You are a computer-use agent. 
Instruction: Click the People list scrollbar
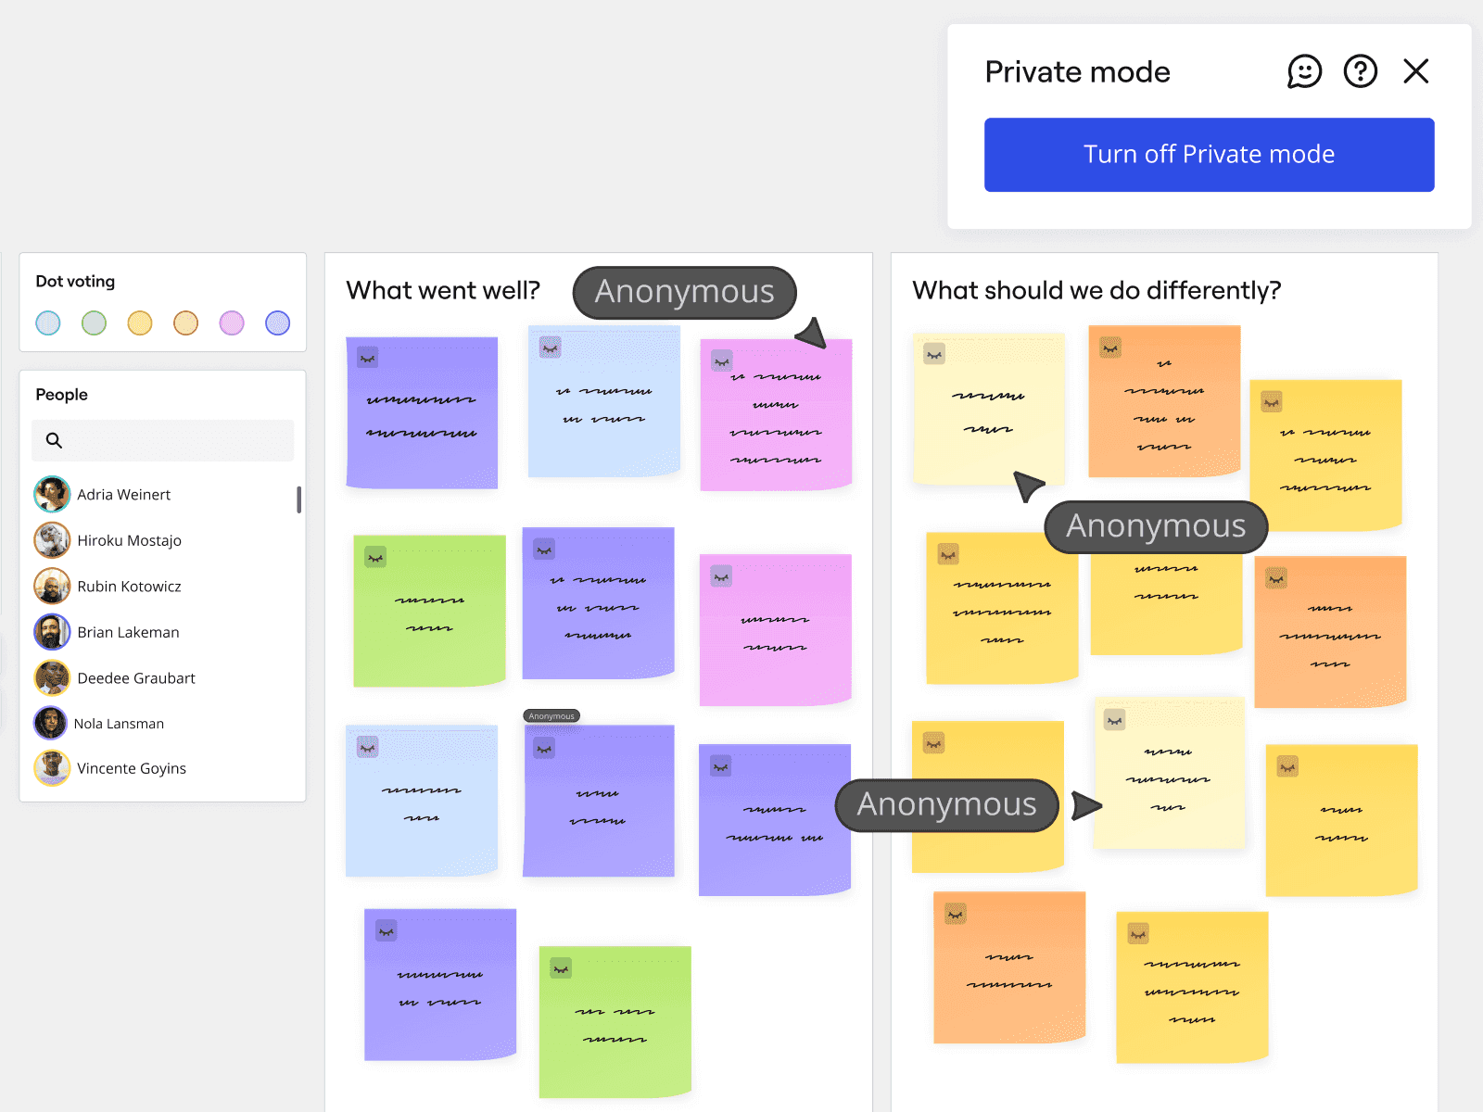(298, 500)
